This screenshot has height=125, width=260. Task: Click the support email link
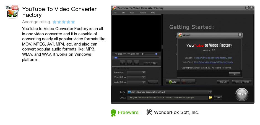pos(213,58)
